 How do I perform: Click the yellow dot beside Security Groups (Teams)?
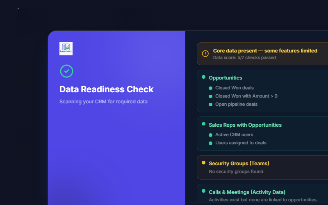point(203,162)
